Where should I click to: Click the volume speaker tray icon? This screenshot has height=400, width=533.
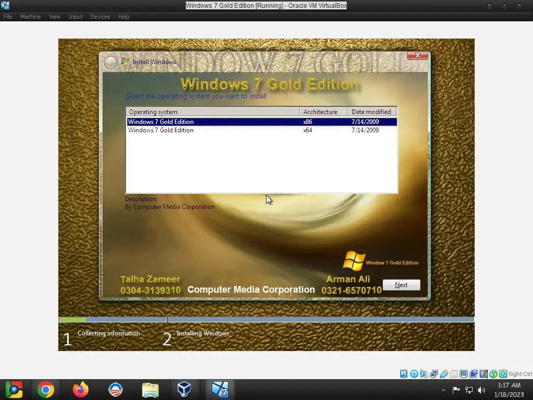click(x=481, y=390)
